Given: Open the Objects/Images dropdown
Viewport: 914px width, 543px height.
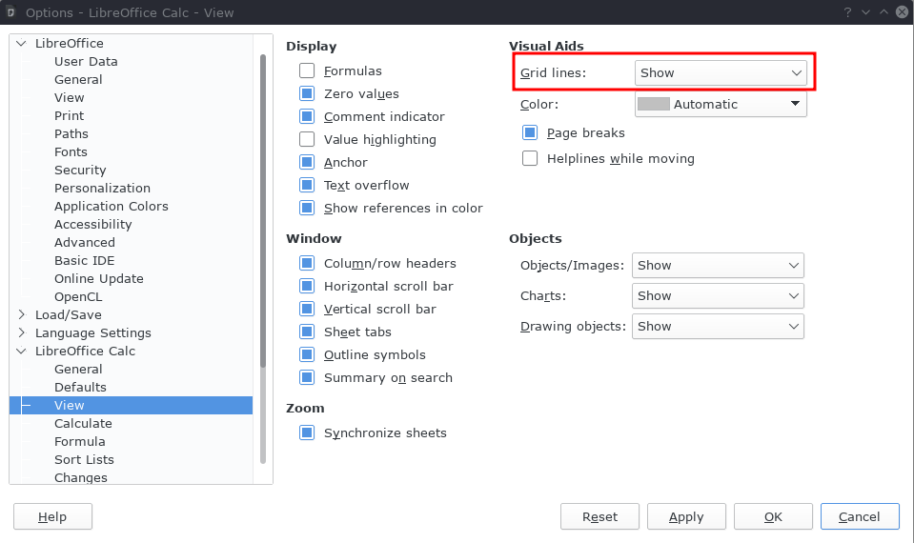Looking at the screenshot, I should [718, 265].
